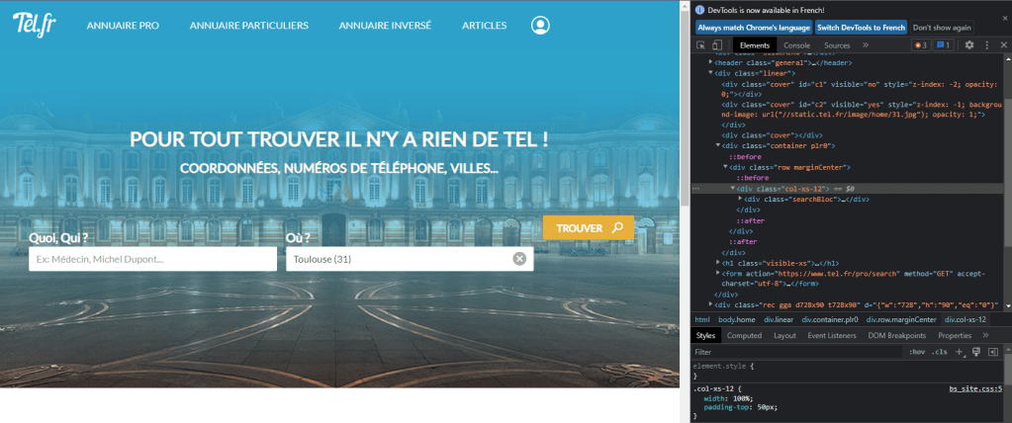This screenshot has height=423, width=1012.
Task: Show more DevTools panel tabs
Action: [x=866, y=45]
